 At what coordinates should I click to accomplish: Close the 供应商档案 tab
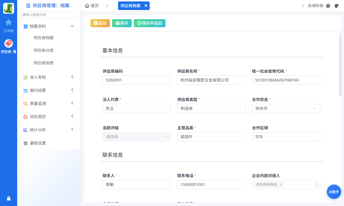(x=146, y=6)
